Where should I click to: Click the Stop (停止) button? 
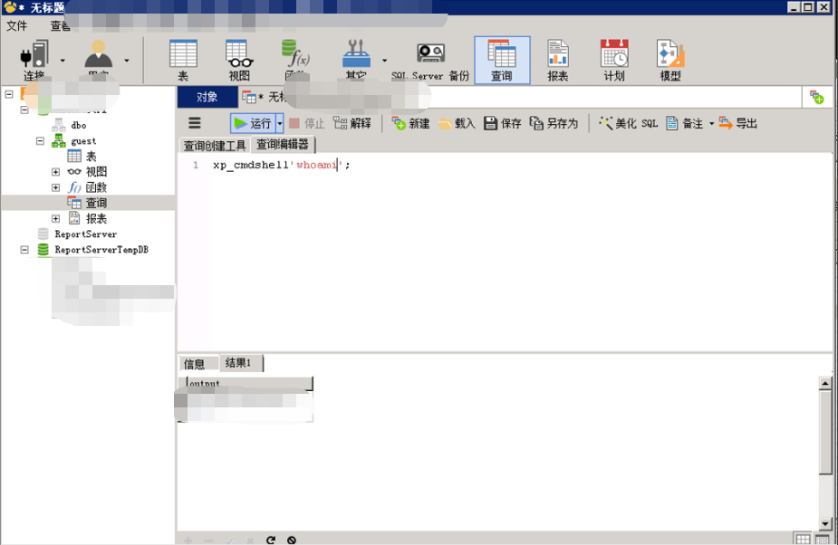tap(306, 123)
